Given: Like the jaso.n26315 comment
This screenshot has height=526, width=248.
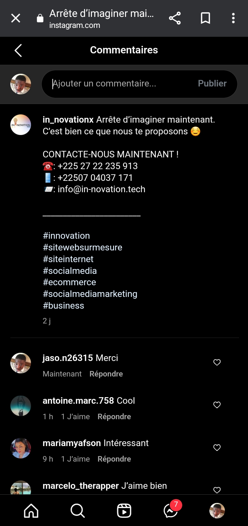Looking at the screenshot, I should coord(217,362).
